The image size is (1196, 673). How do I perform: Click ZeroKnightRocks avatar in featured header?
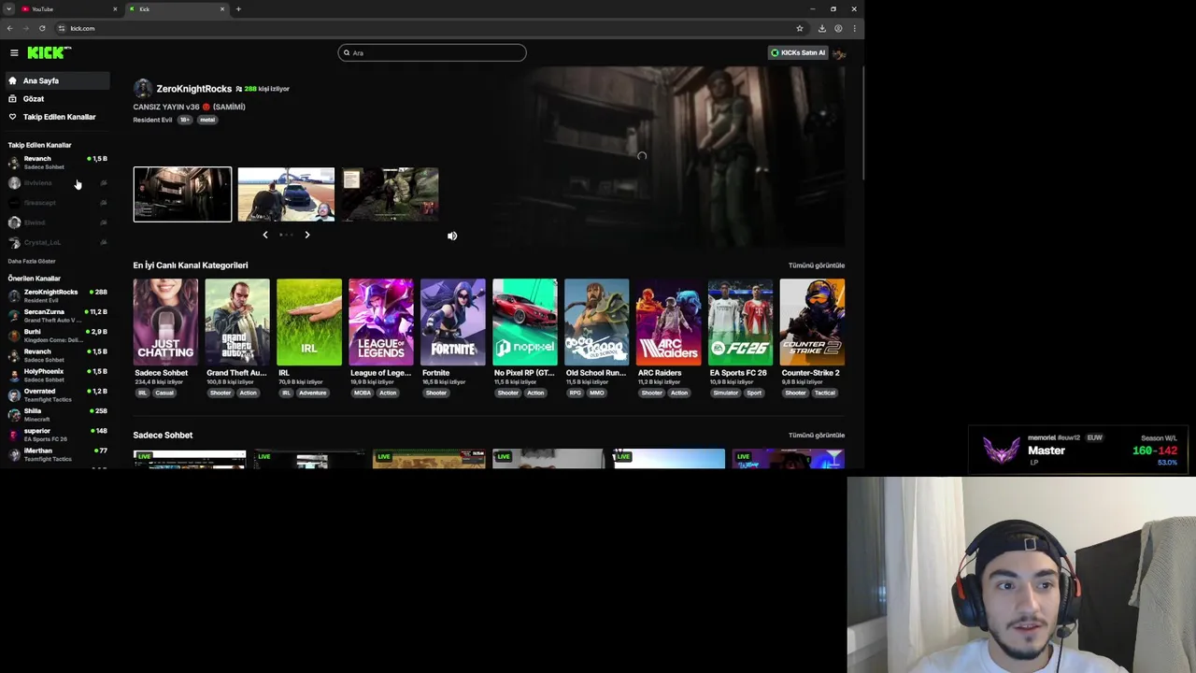tap(142, 89)
